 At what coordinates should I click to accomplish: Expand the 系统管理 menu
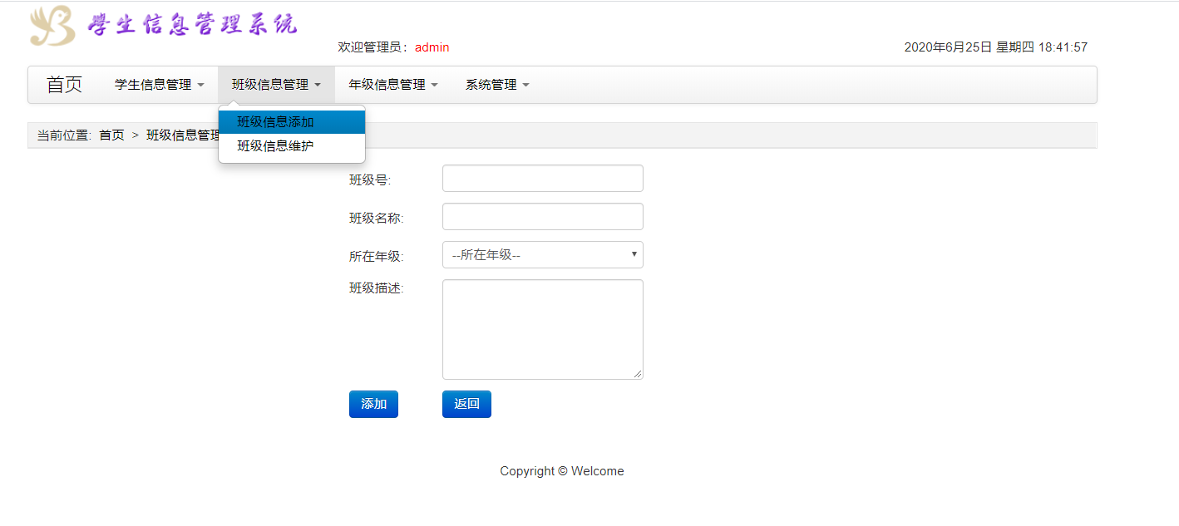[497, 85]
